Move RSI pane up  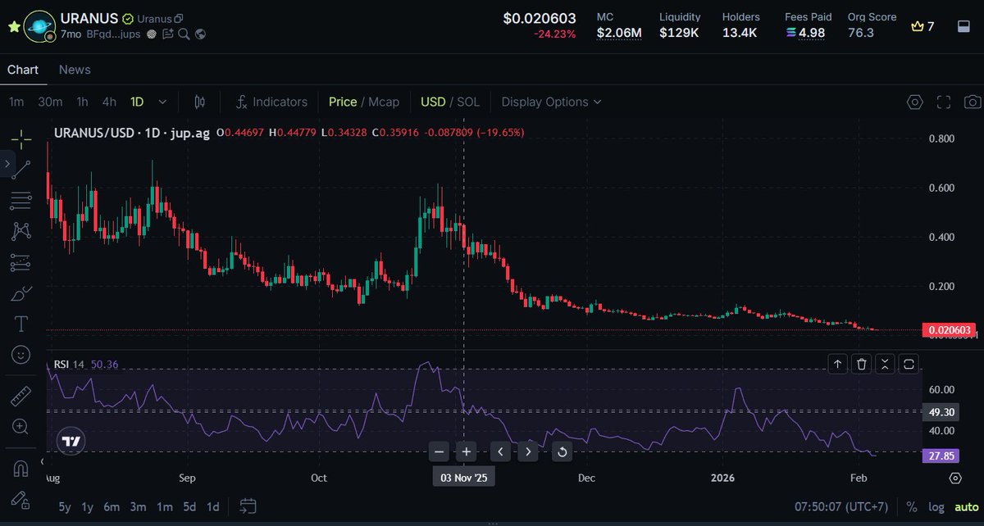[x=837, y=364]
